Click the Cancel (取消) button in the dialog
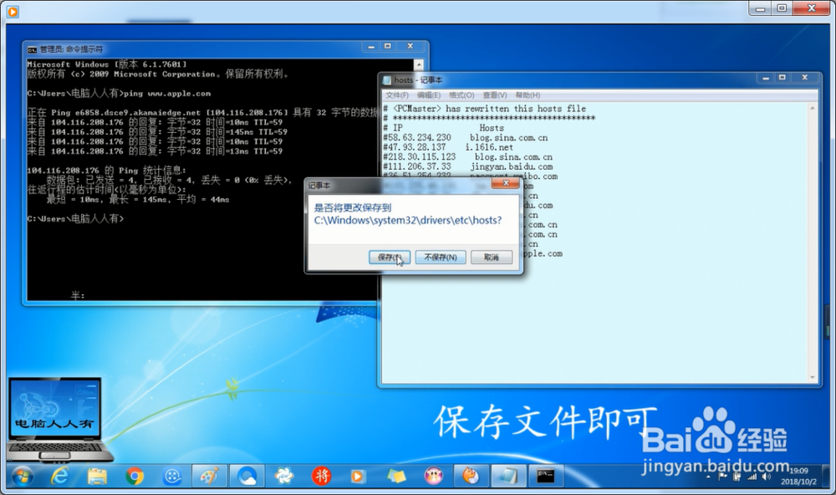The height and width of the screenshot is (495, 836). coord(491,257)
